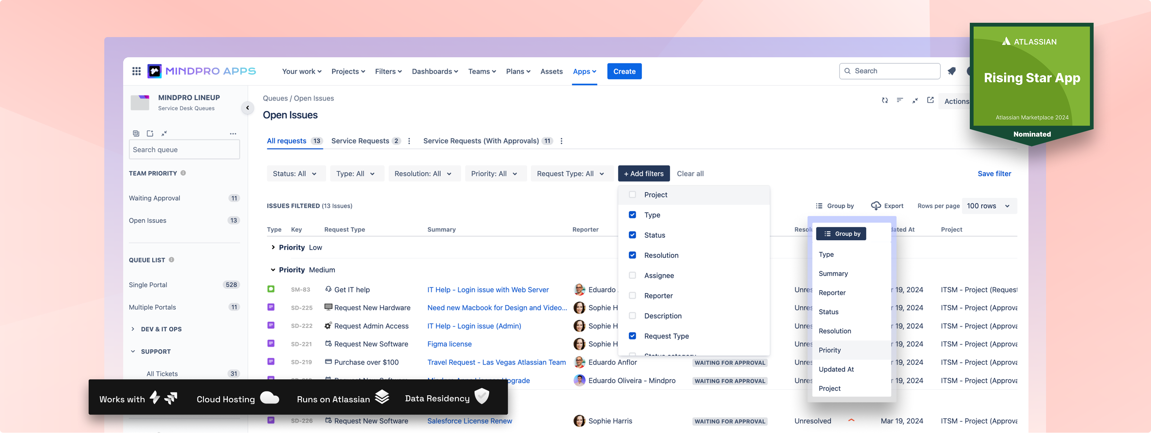
Task: Open kebab menu for Service Requests (With Approvals)
Action: (561, 142)
